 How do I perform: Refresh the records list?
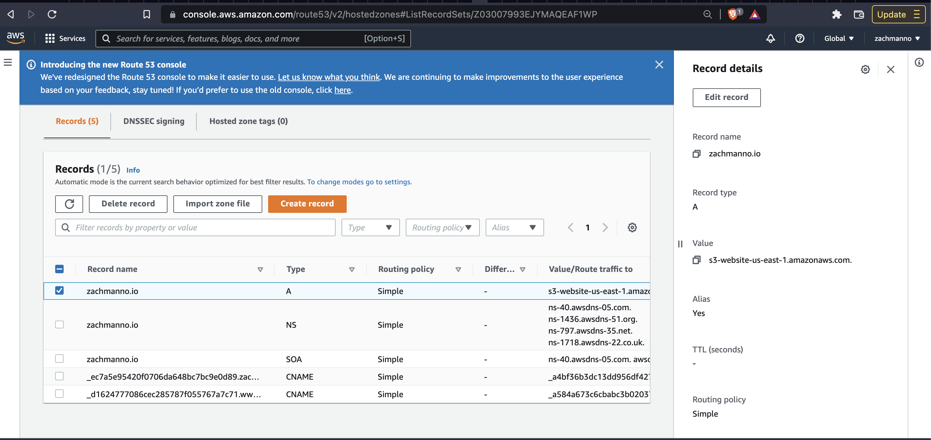point(69,204)
